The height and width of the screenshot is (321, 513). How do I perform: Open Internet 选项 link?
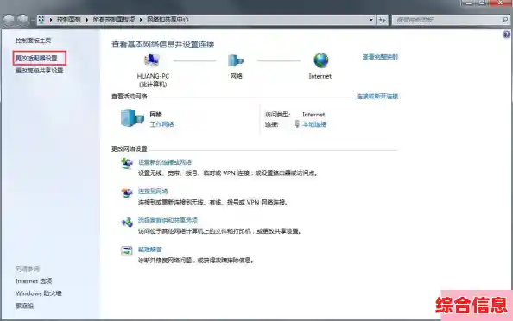[x=34, y=280]
